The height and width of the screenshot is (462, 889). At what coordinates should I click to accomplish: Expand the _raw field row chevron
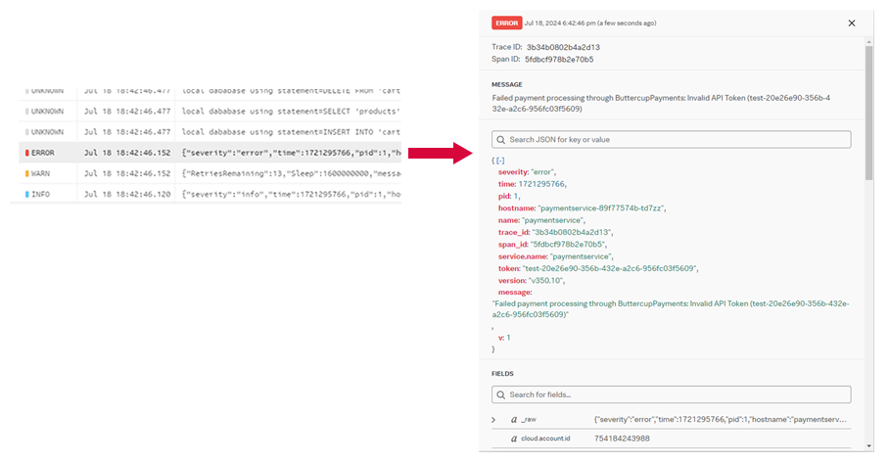(493, 419)
